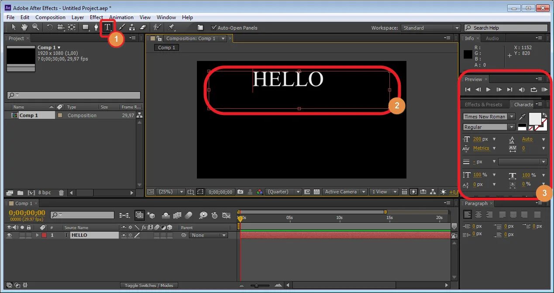Click the Toggle Switches / Modes button

(x=149, y=286)
